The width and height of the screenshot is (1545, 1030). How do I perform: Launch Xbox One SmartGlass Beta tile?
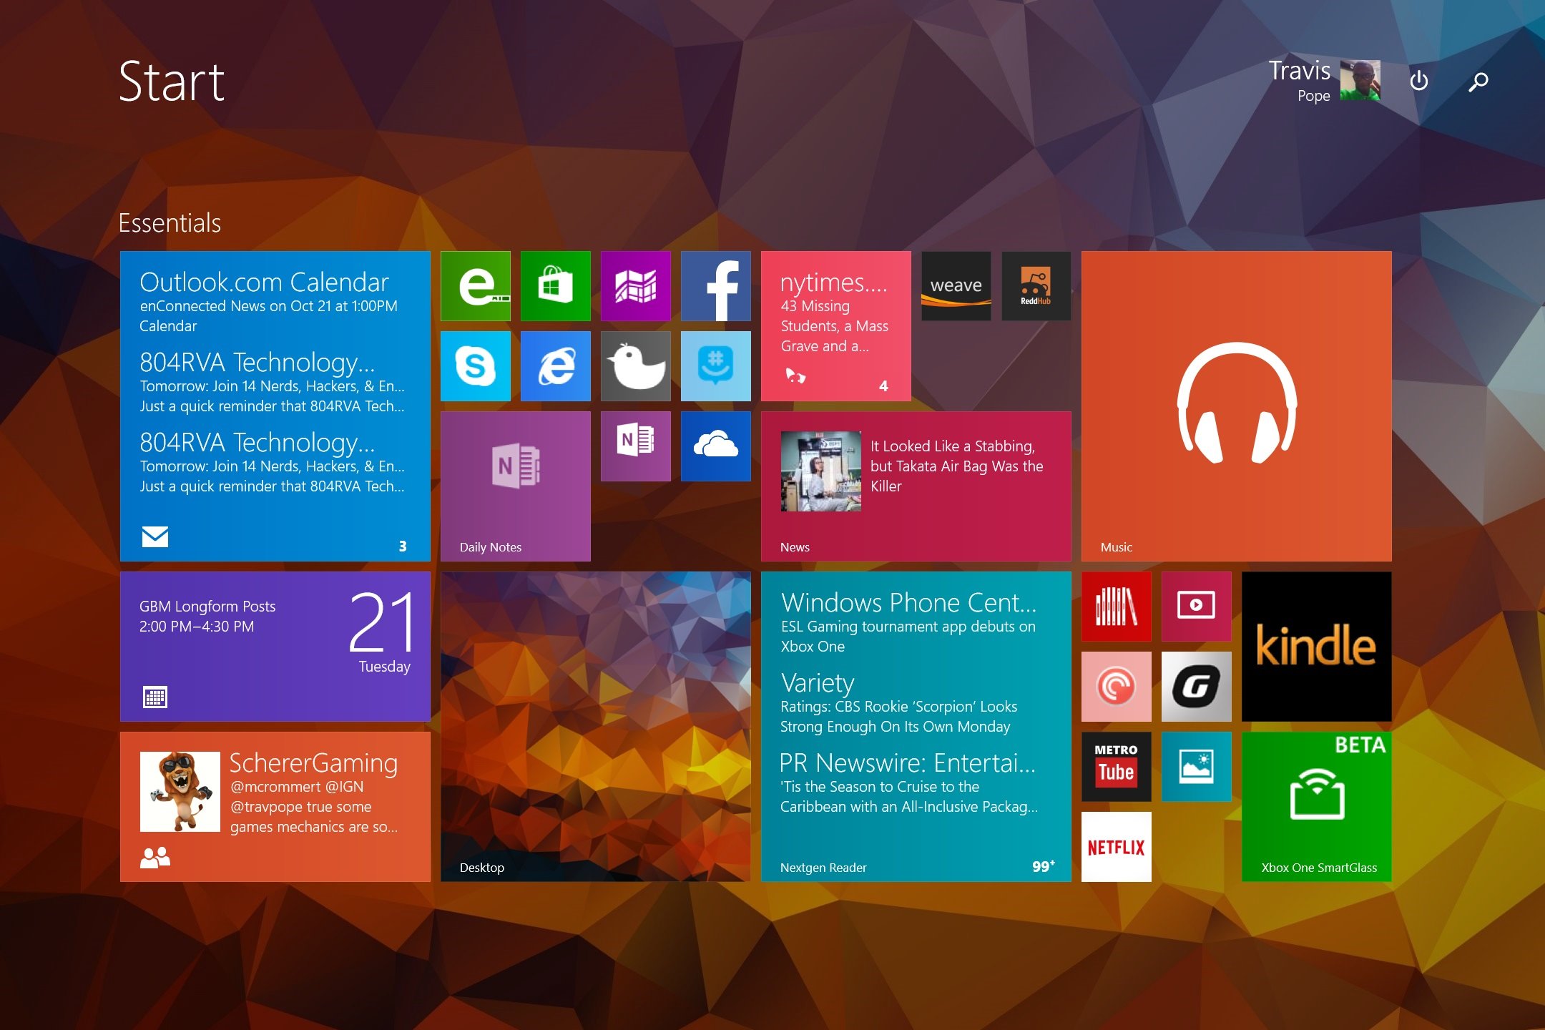pyautogui.click(x=1317, y=807)
